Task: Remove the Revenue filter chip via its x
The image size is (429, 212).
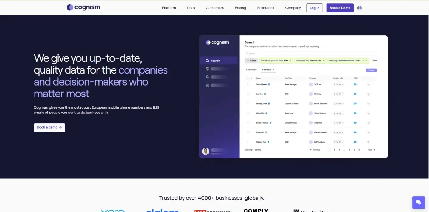Action: (x=290, y=61)
